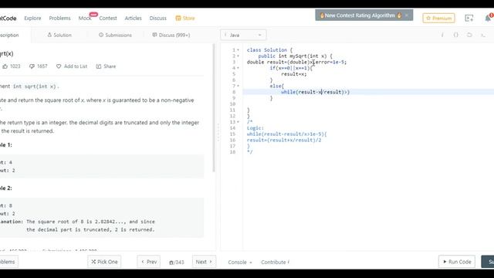Open the playground icon in the header
494x278 pixels.
469,19
